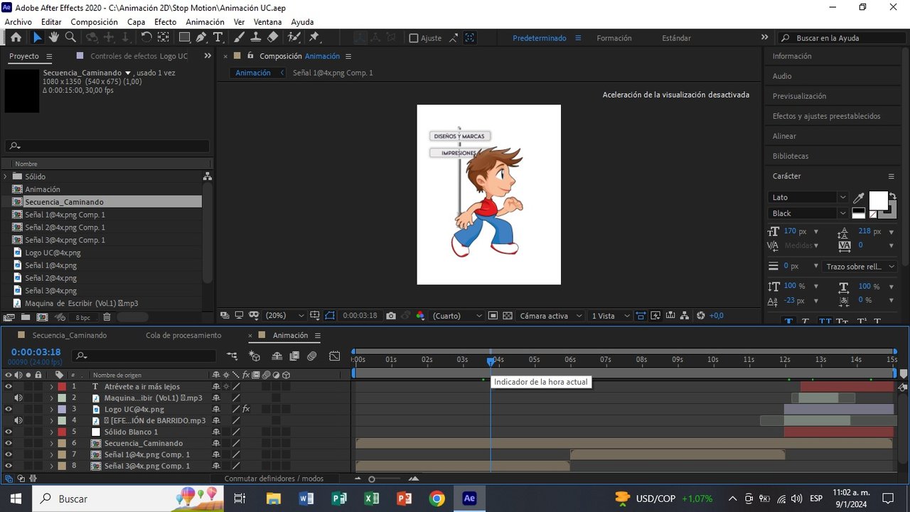Open the Composición menu
The width and height of the screenshot is (910, 512).
pos(94,22)
